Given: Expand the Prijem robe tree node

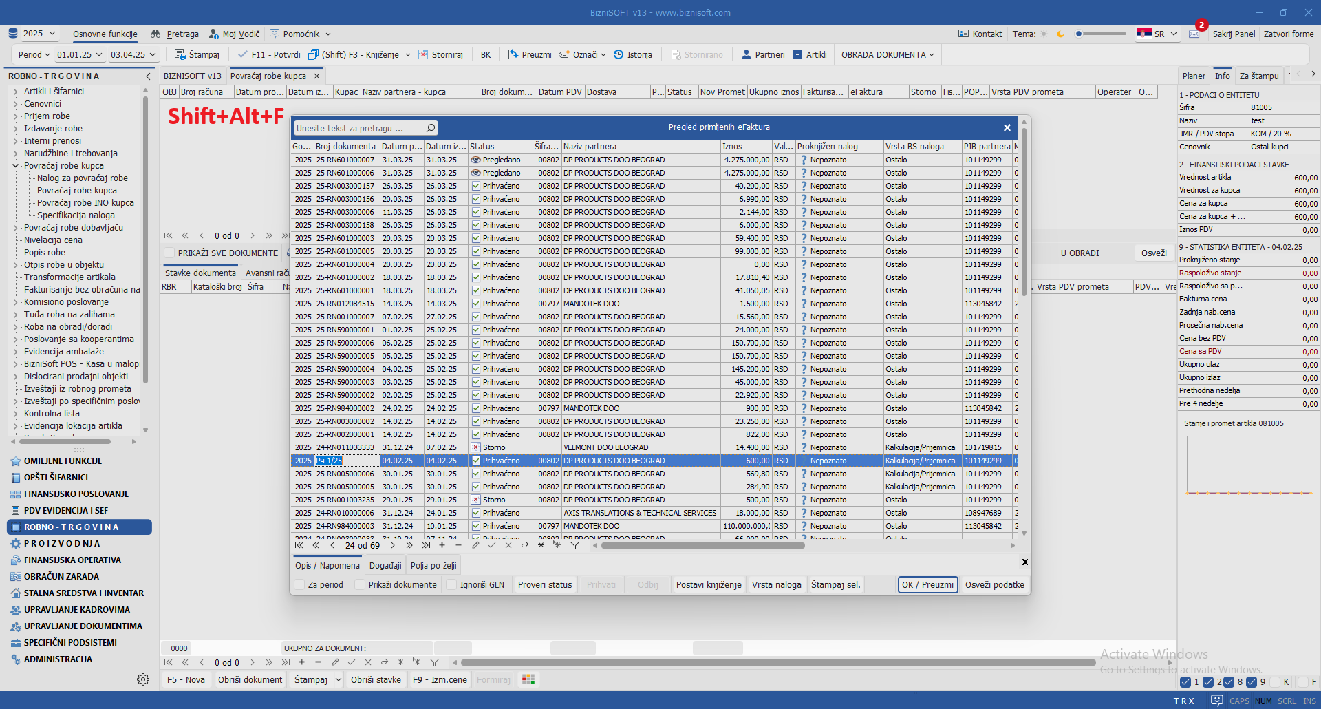Looking at the screenshot, I should (x=15, y=116).
